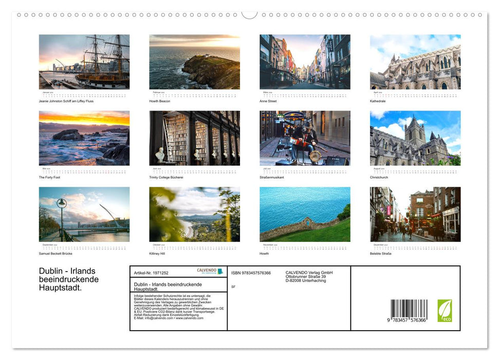499x360 pixels.
Task: Expand the Kathedrale April entry
Action: pos(414,62)
